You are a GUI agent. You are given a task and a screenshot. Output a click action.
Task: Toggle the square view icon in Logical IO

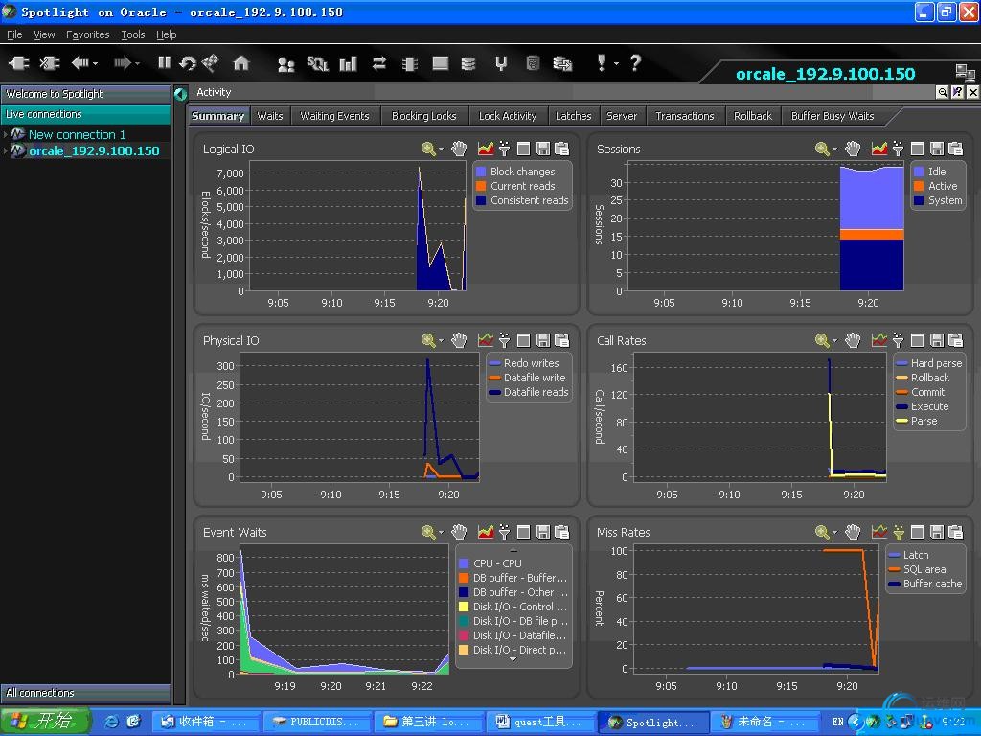pos(524,149)
